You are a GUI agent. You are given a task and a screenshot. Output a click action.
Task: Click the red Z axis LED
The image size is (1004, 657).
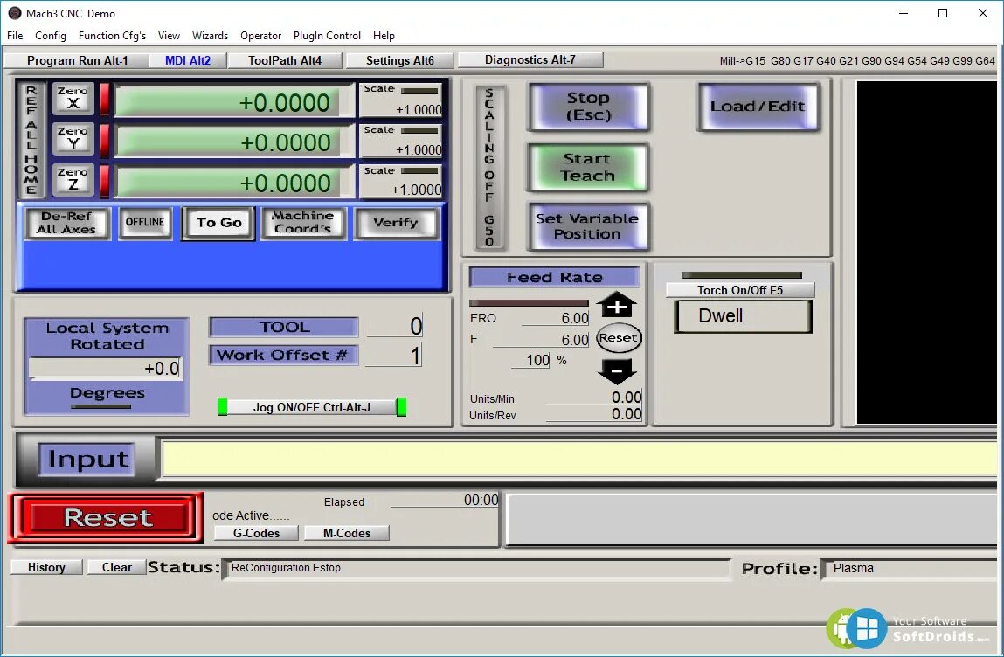tap(105, 180)
